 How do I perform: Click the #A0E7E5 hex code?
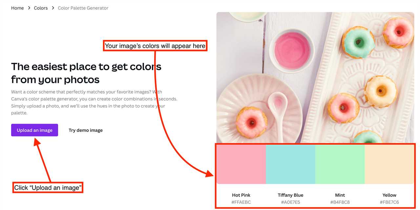coord(290,202)
